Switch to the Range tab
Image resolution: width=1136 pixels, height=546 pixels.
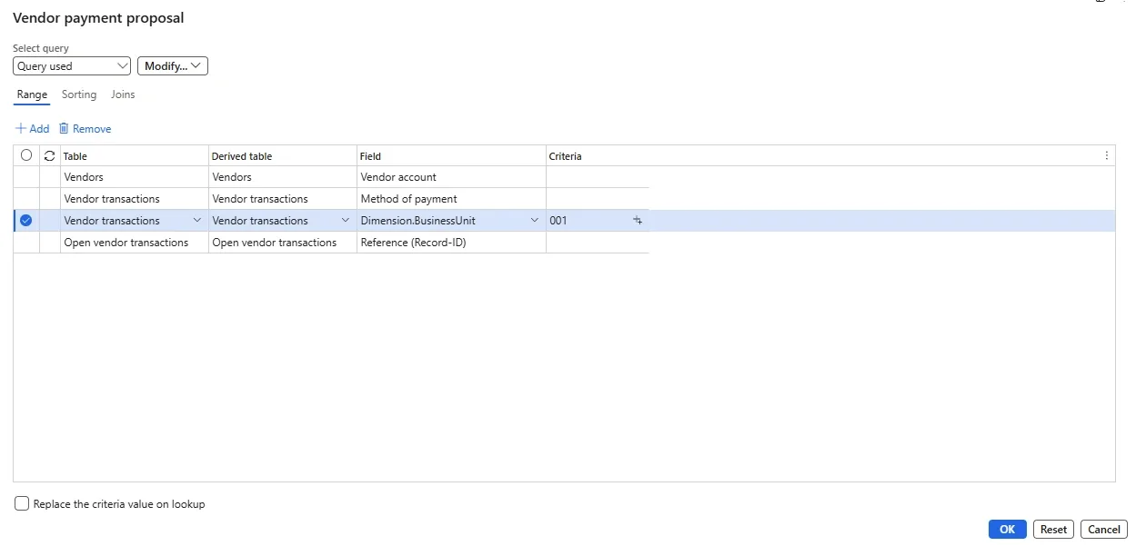click(x=32, y=94)
